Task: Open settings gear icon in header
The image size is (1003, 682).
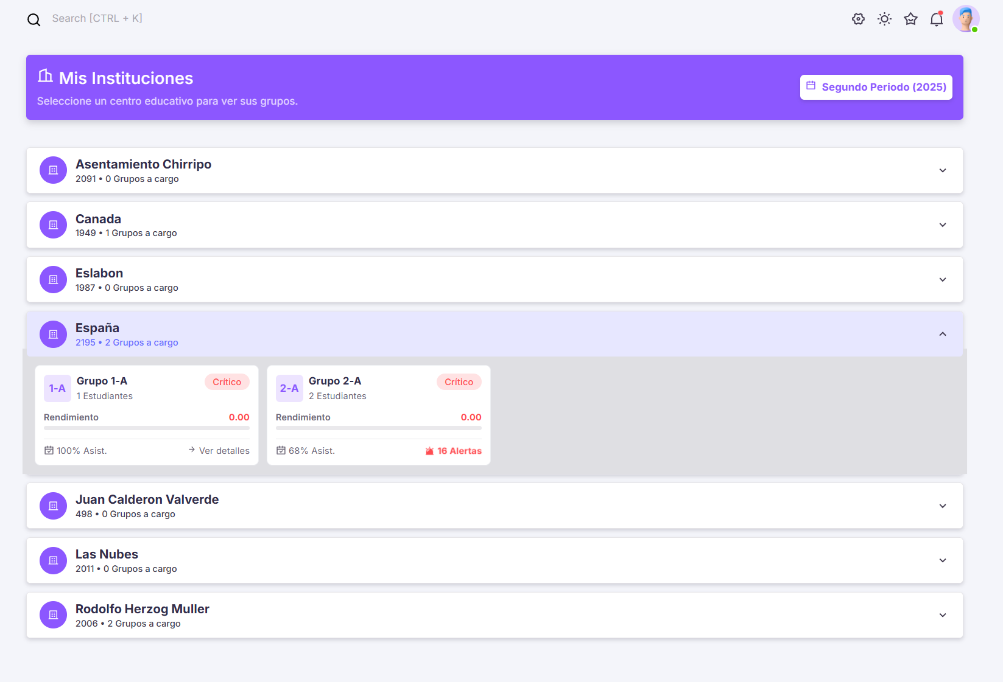Action: click(858, 19)
